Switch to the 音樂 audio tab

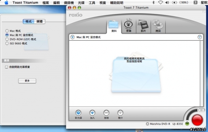(129, 26)
